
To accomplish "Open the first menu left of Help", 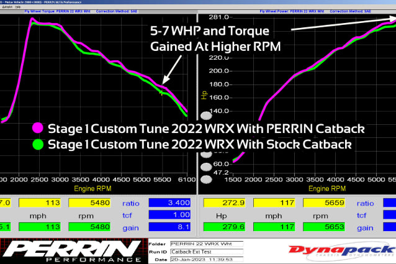I will pos(7,7).
